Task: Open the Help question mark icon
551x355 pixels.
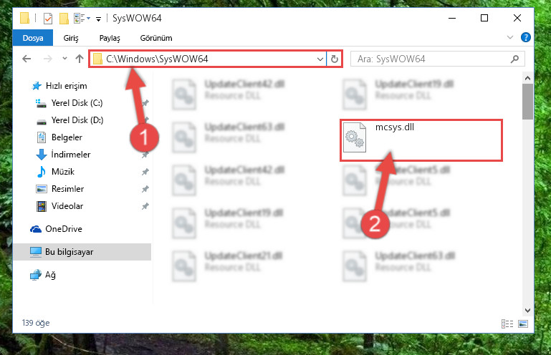Action: click(x=526, y=37)
